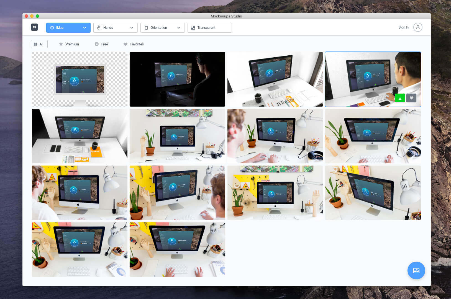Click the smiley icon beside Free

pos(97,44)
